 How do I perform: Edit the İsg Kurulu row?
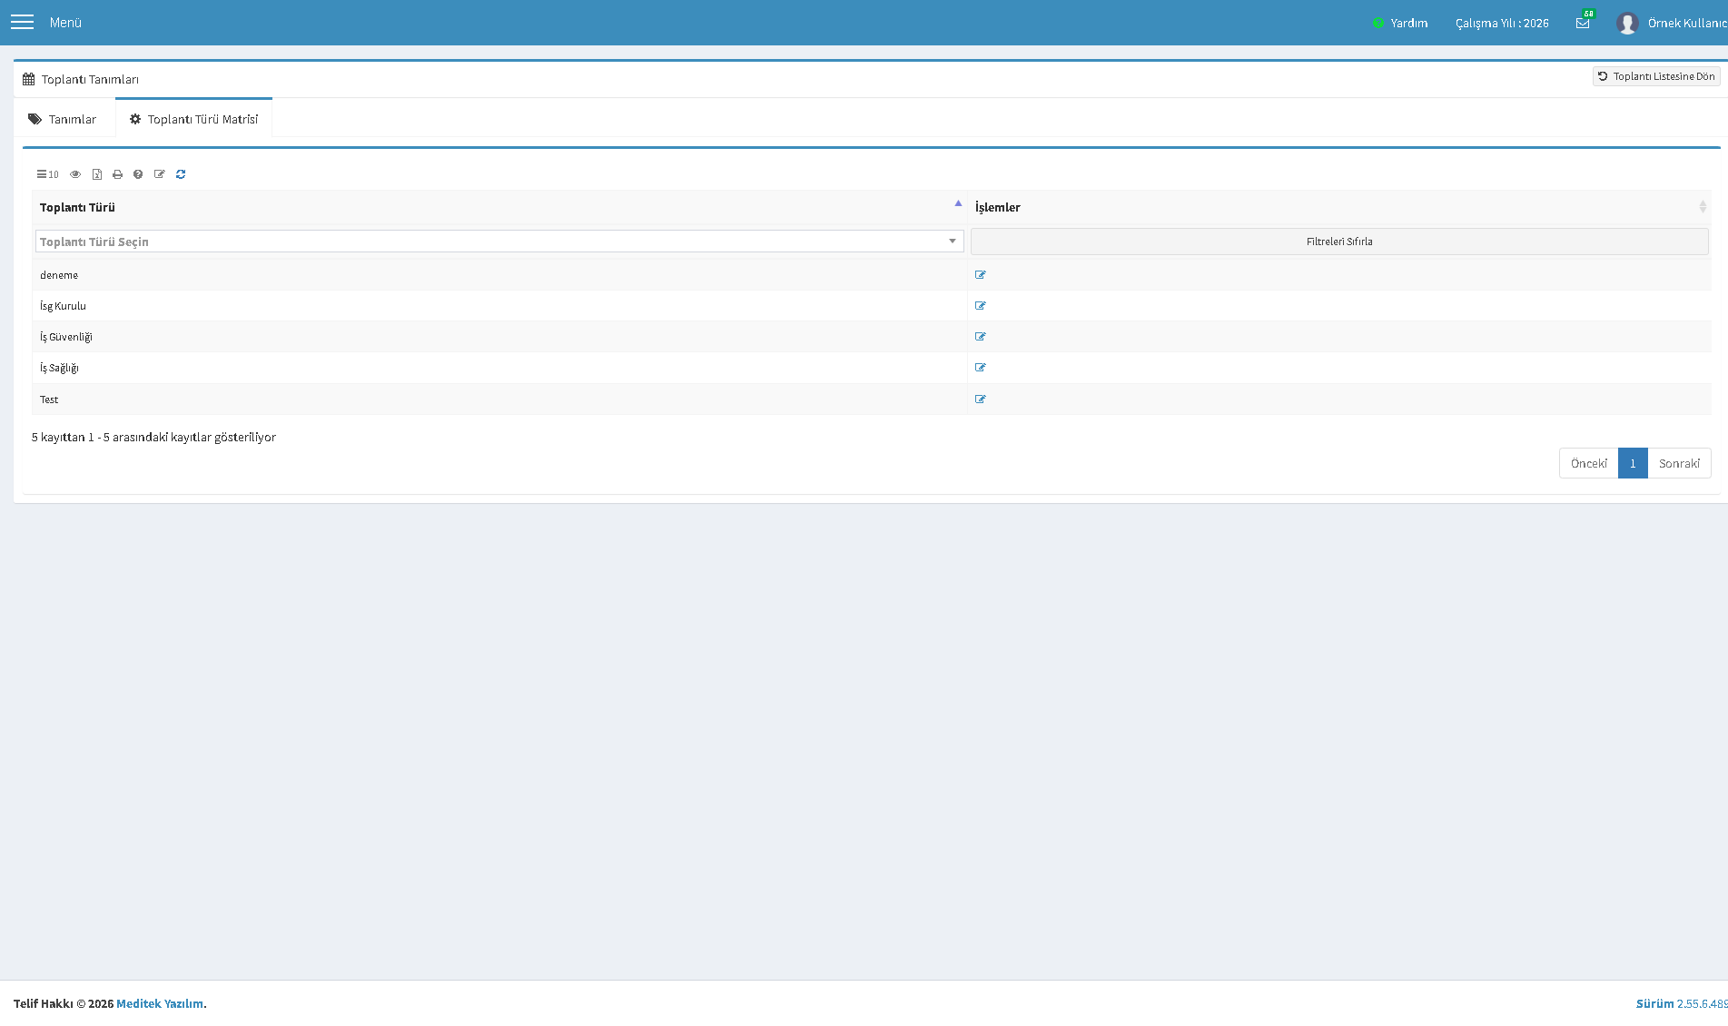tap(981, 306)
